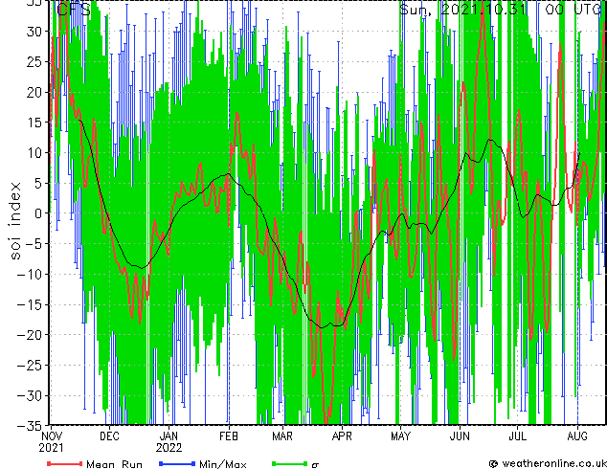The height and width of the screenshot is (469, 607).
Task: Click the 'Mean Run' legend label
Action: click(114, 464)
